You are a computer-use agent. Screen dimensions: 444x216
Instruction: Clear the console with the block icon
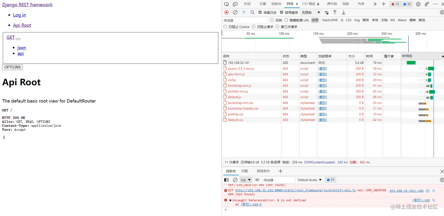[x=235, y=180]
